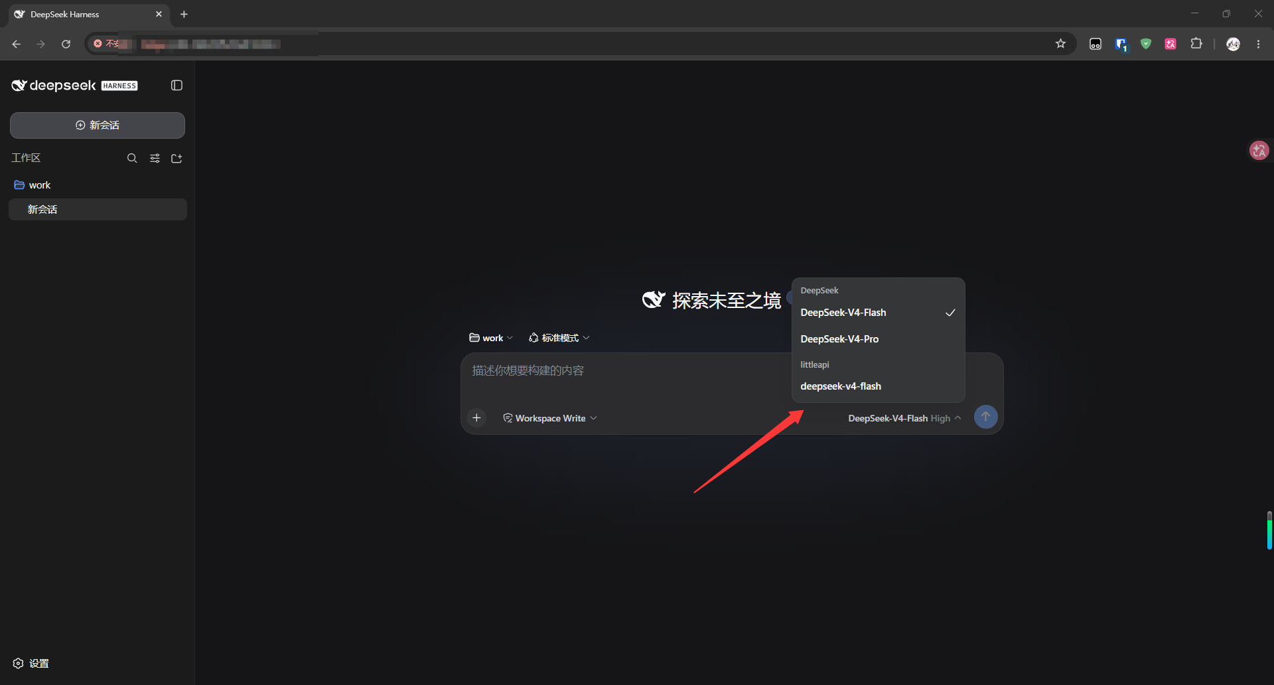
Task: Click the 工作区 section heading
Action: click(26, 158)
